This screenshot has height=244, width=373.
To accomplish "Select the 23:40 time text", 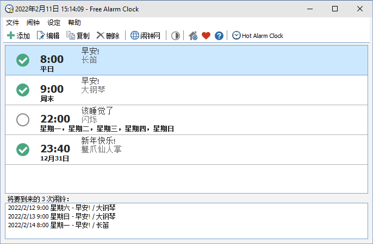I will tap(55, 149).
